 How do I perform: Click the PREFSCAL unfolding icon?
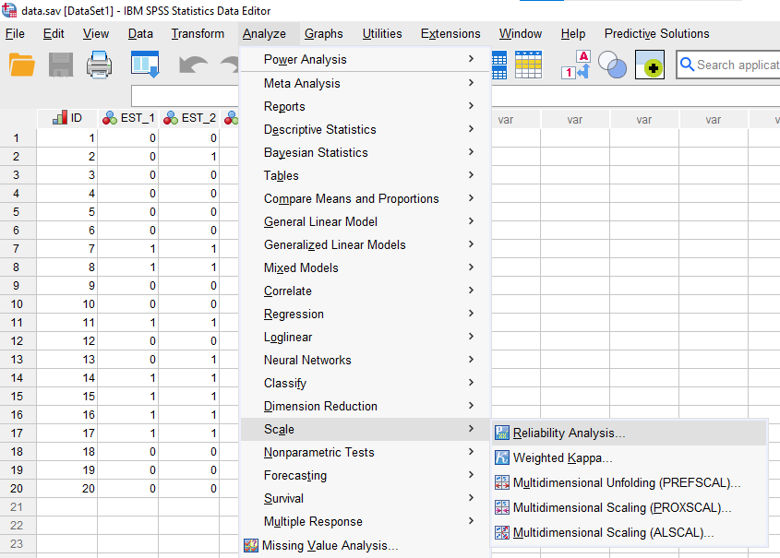pyautogui.click(x=502, y=482)
